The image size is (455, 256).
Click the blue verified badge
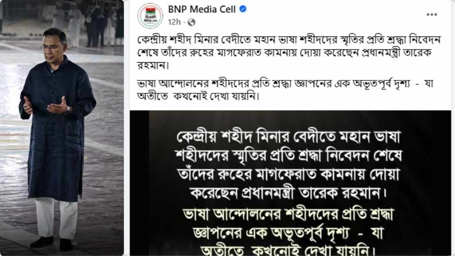click(x=243, y=9)
